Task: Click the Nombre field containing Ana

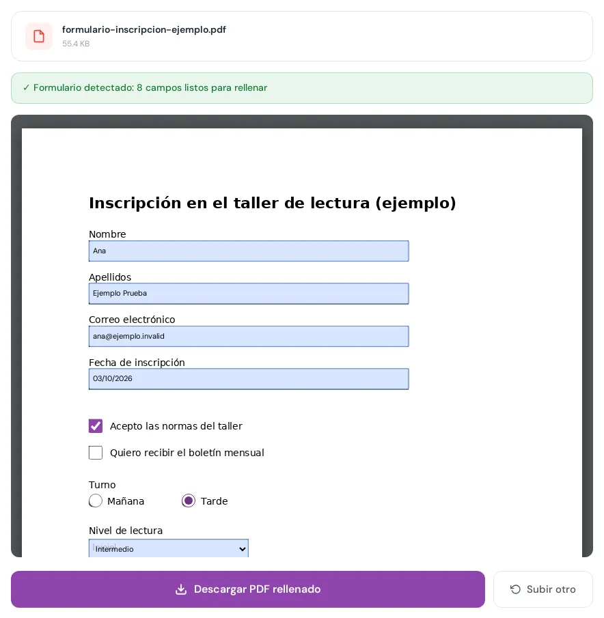Action: coord(249,251)
